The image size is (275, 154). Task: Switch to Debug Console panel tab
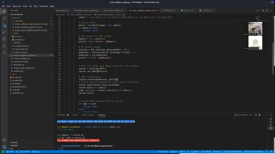pyautogui.click(x=88, y=115)
